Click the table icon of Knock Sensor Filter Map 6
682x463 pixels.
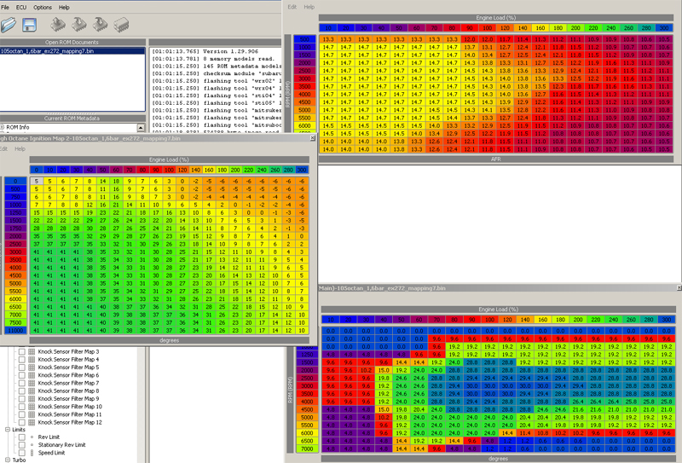(32, 375)
